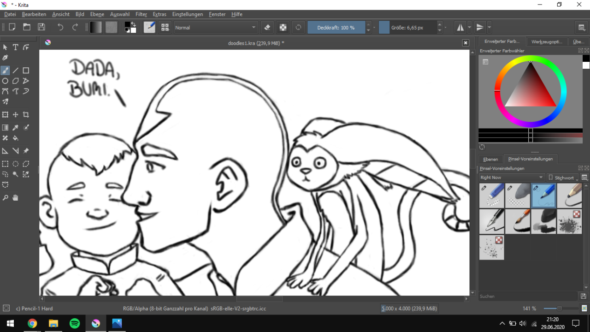Select the Rectangular selection tool
The image size is (590, 332).
(5, 164)
